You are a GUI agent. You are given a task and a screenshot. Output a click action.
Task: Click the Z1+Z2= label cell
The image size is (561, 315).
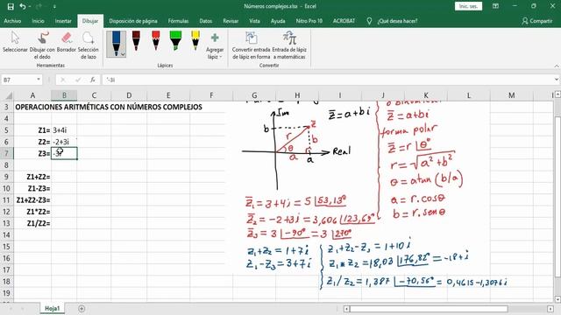coord(32,177)
